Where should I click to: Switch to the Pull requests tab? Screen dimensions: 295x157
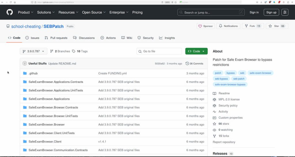(x=56, y=38)
